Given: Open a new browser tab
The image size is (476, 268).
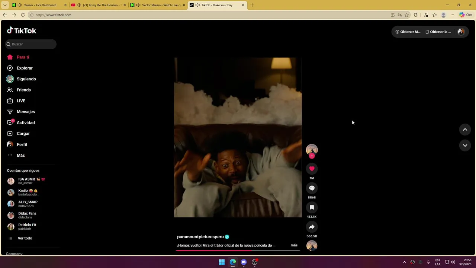Looking at the screenshot, I should [252, 5].
